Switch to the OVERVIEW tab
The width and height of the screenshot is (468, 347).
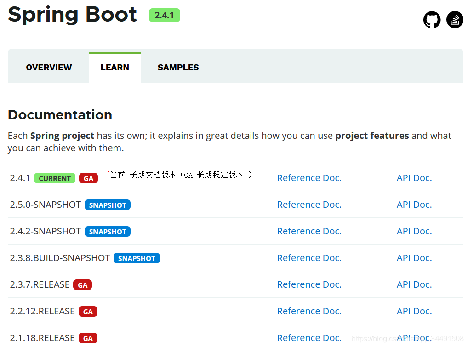tap(49, 68)
